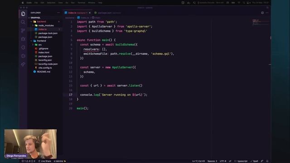Expand the node_modules folder
The height and width of the screenshot is (163, 290).
click(x=33, y=25)
